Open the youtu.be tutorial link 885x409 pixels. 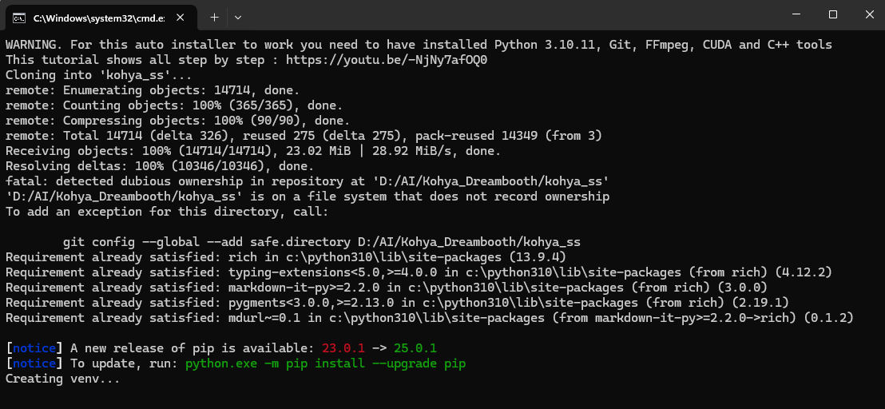point(387,60)
